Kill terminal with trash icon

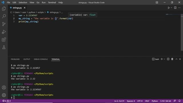[x=172, y=59]
